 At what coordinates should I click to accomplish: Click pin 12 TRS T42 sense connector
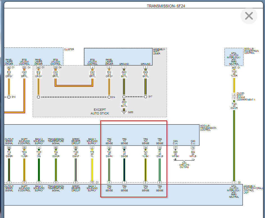point(109,148)
